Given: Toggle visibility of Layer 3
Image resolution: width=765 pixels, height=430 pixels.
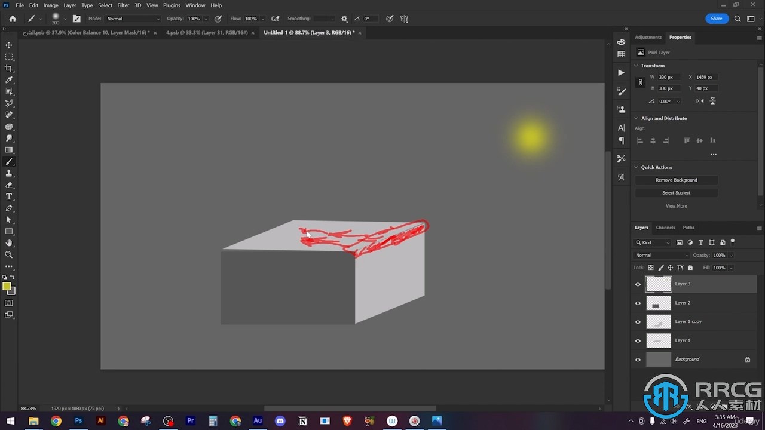Looking at the screenshot, I should (x=638, y=284).
